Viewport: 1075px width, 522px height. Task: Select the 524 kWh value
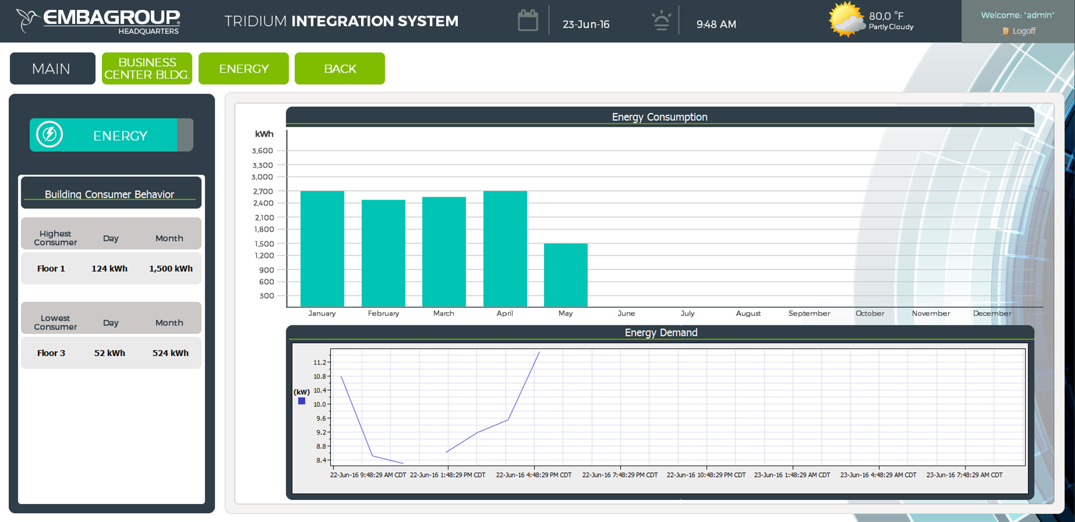coord(170,353)
